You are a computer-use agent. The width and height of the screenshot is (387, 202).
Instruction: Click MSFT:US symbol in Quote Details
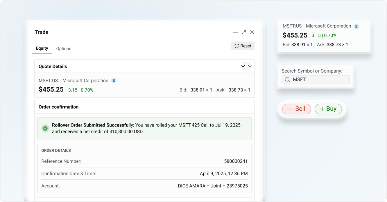48,81
